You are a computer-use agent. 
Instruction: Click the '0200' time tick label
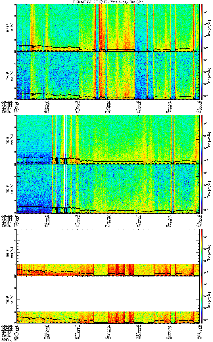[x=78, y=338]
